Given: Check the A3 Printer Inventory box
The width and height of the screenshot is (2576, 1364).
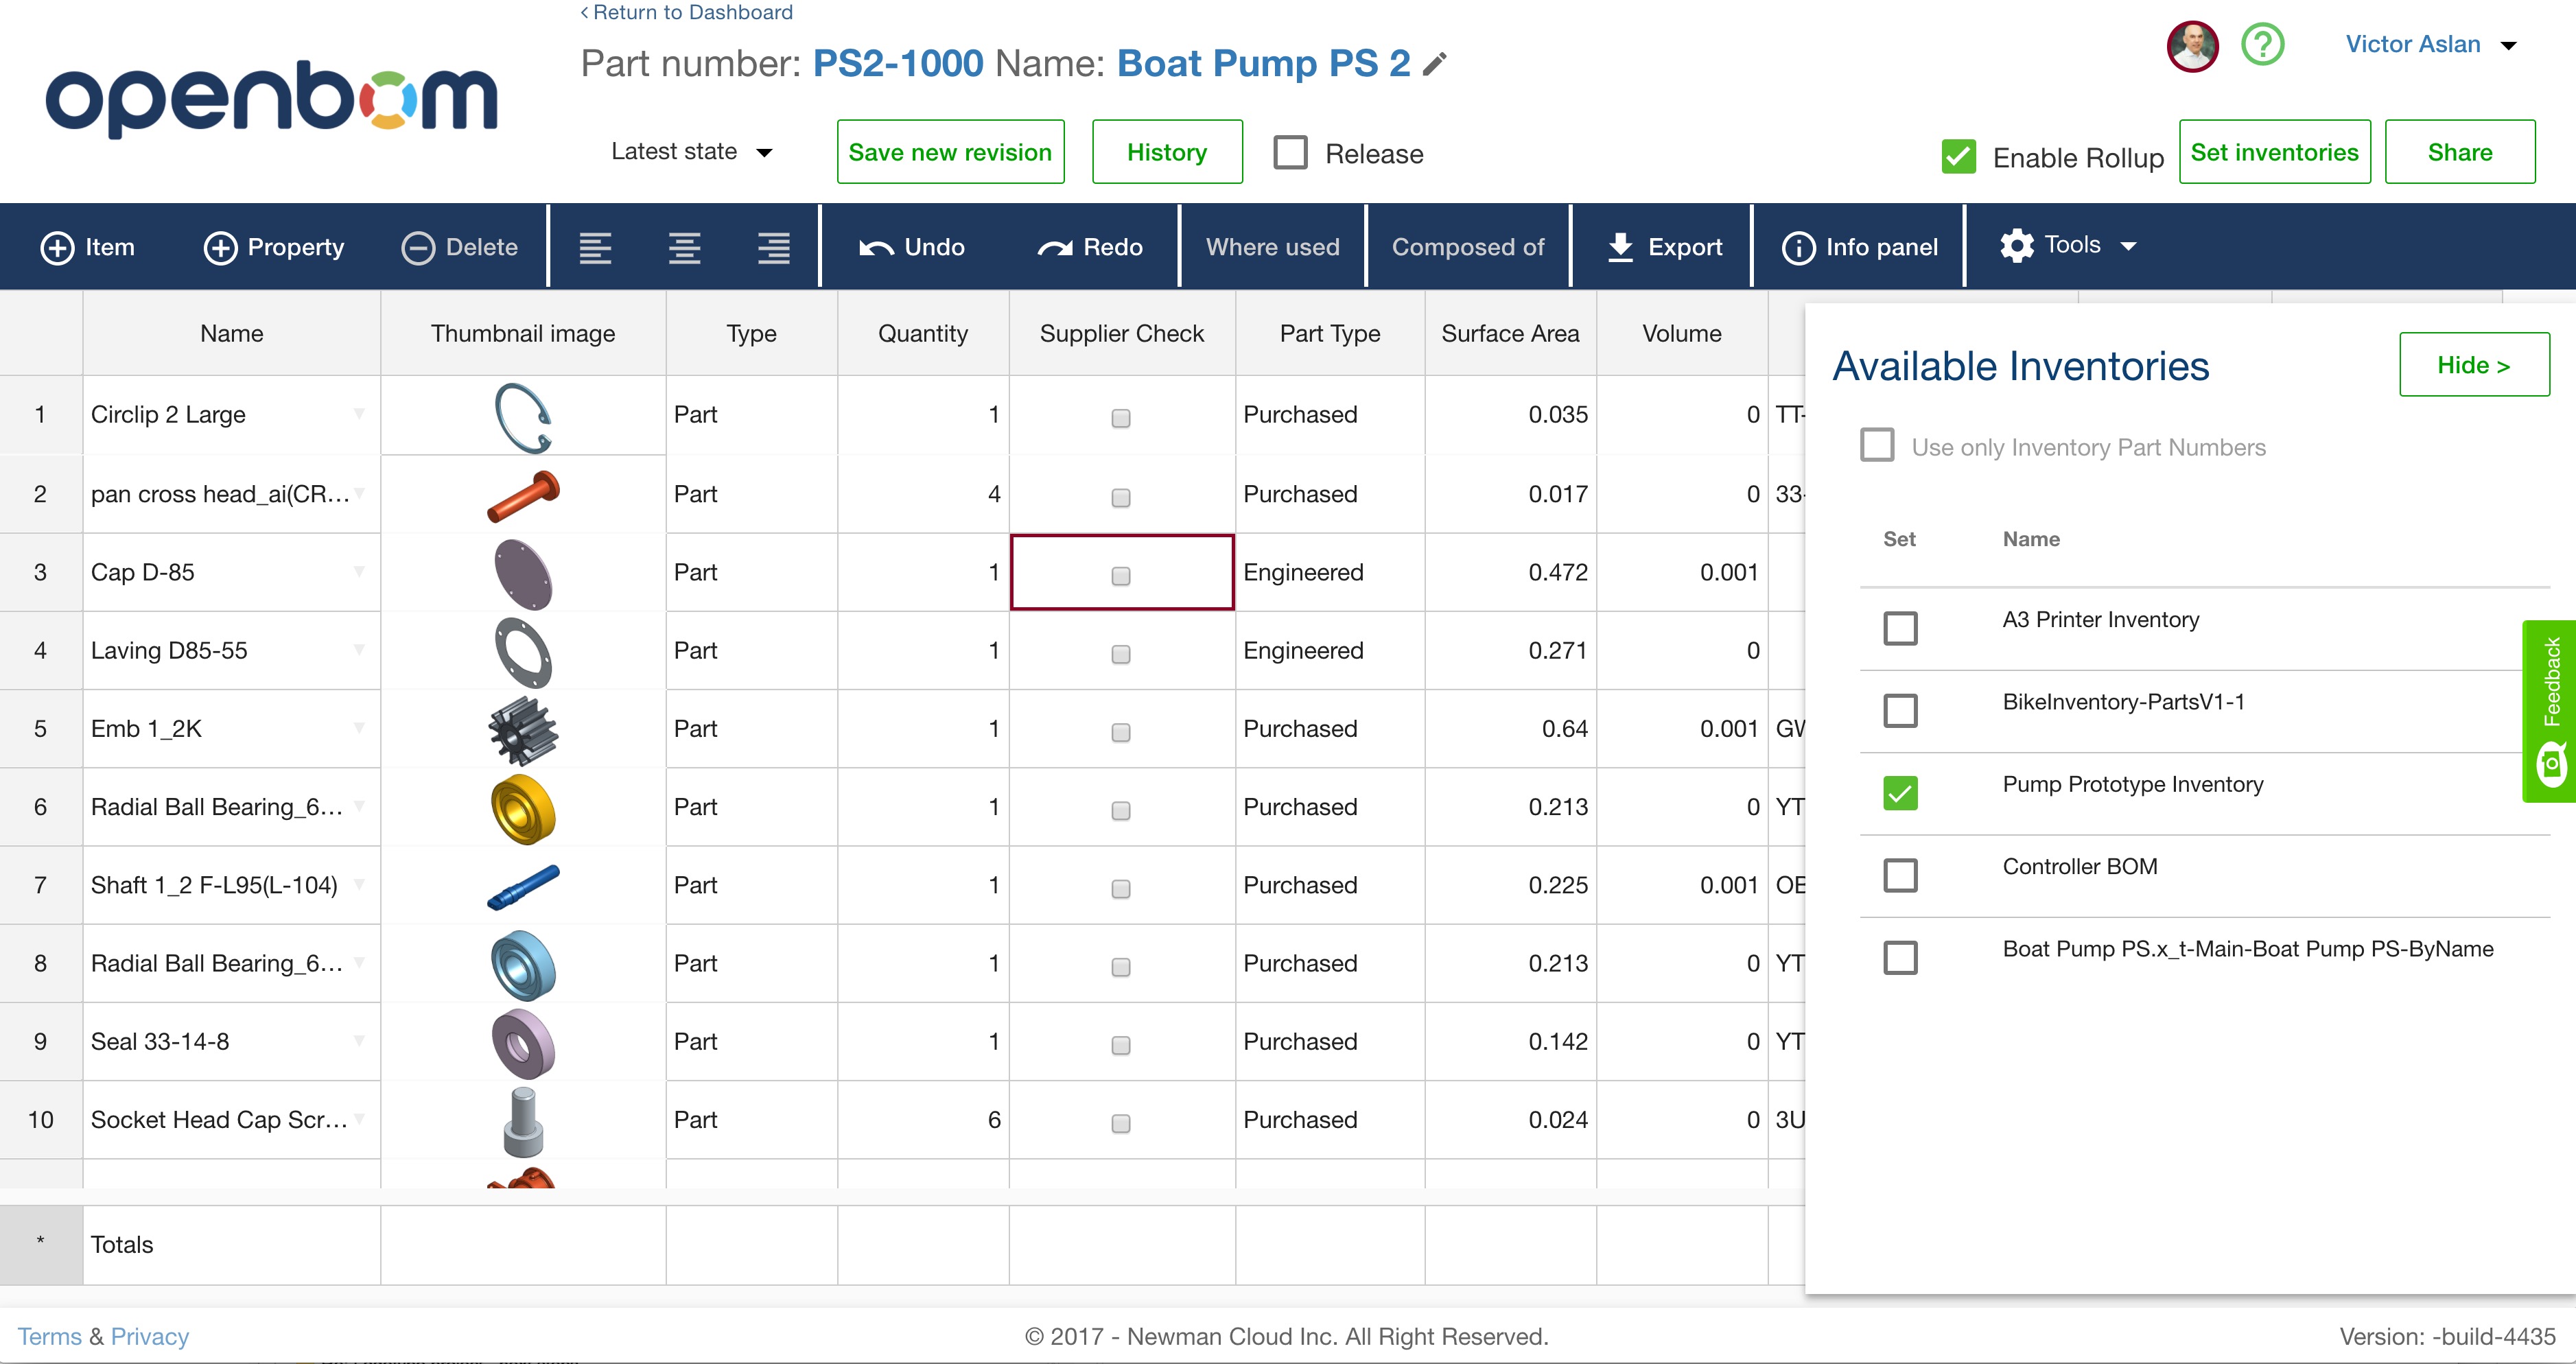Looking at the screenshot, I should (1900, 628).
